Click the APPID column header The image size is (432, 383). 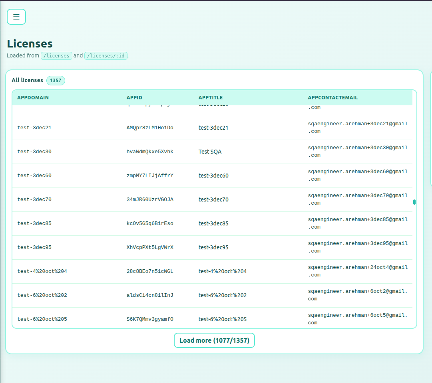134,98
